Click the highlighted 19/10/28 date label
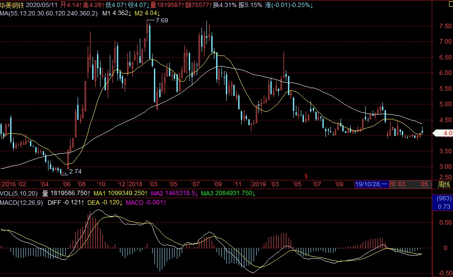Screen dimensions: 453x277 point(371,184)
